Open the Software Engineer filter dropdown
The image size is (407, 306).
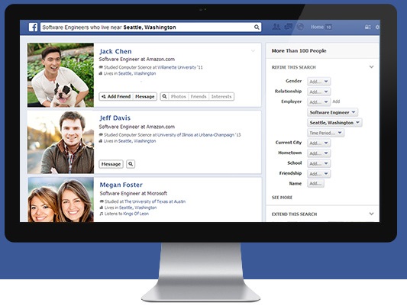[x=332, y=112]
